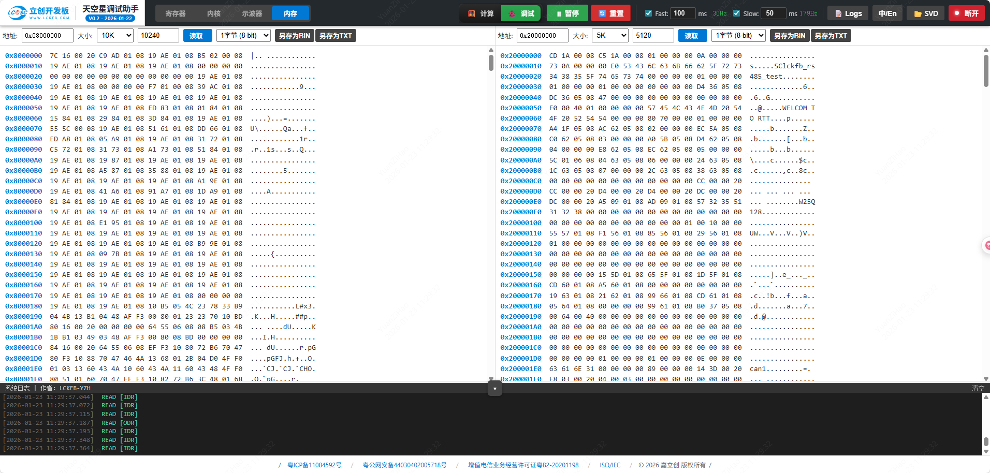Viewport: 990px width, 473px height.
Task: Open the Logs panel
Action: [848, 13]
